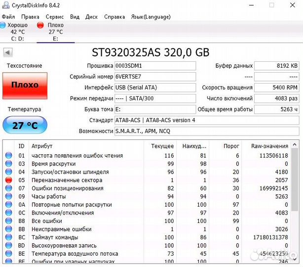Open the Диск menu
The width and height of the screenshot is (303, 267).
[91, 17]
